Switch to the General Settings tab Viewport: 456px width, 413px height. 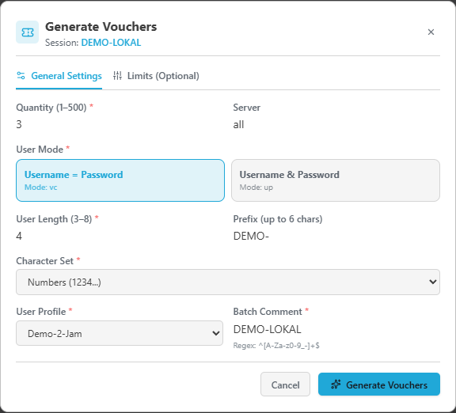coord(59,76)
